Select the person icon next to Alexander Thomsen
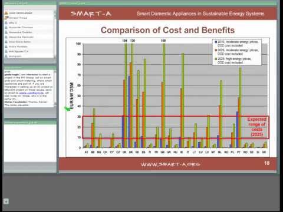Screen dimensions: 283x212 click(x=6, y=28)
